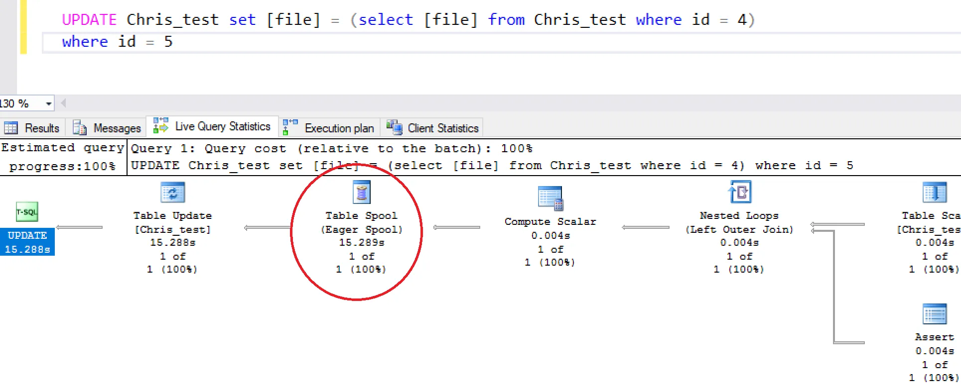Select the Table Scan operator icon
The width and height of the screenshot is (961, 392).
click(x=934, y=193)
